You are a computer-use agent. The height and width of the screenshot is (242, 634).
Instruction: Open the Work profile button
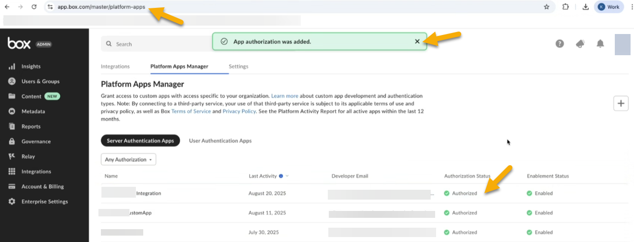(609, 7)
